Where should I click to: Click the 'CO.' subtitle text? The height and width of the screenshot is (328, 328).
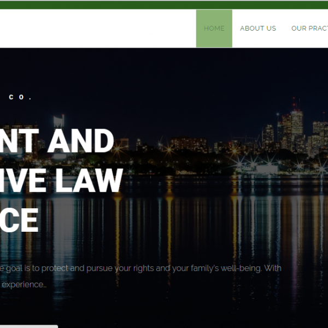tap(20, 97)
